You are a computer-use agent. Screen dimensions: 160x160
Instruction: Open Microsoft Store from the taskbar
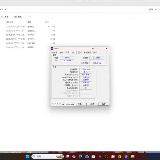(x=93, y=156)
